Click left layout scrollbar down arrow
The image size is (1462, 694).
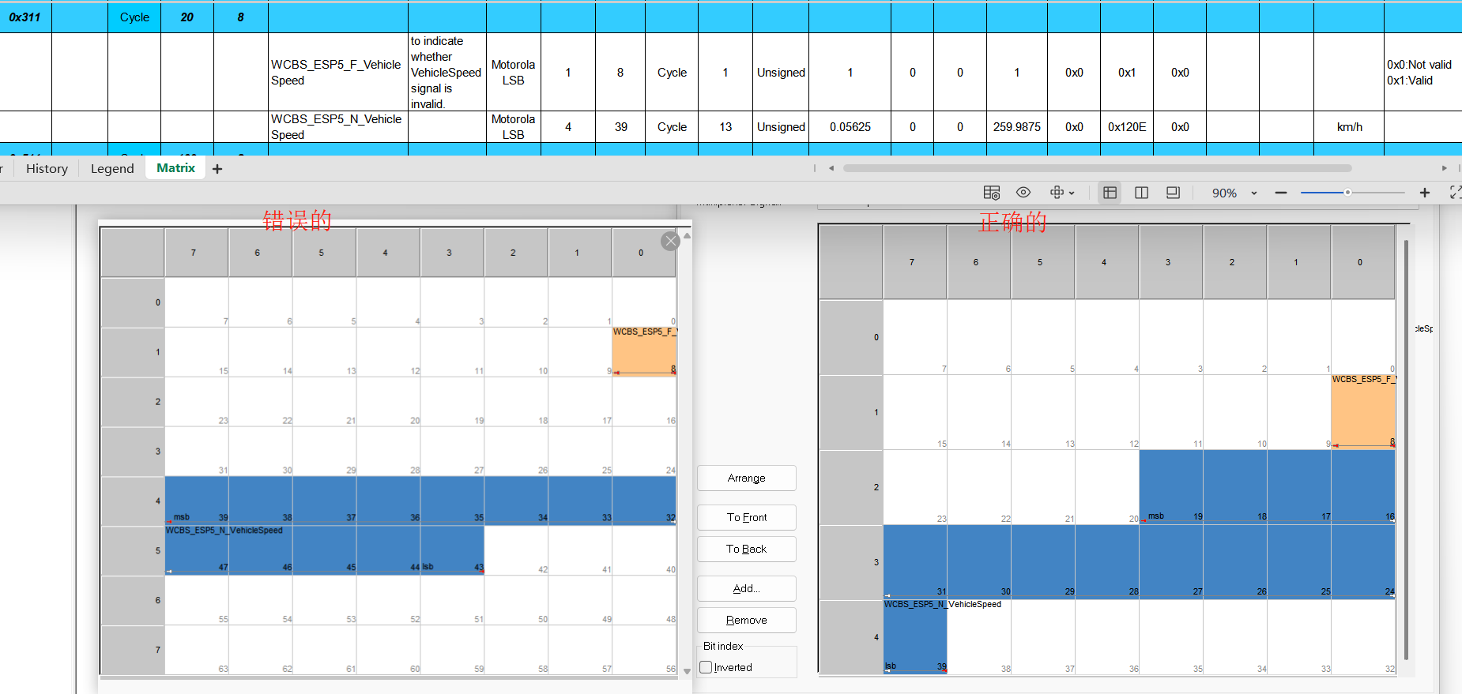point(687,671)
